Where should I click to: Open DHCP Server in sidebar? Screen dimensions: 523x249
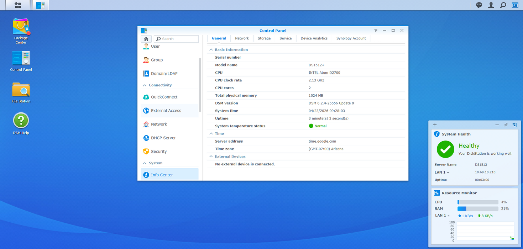(x=169, y=138)
